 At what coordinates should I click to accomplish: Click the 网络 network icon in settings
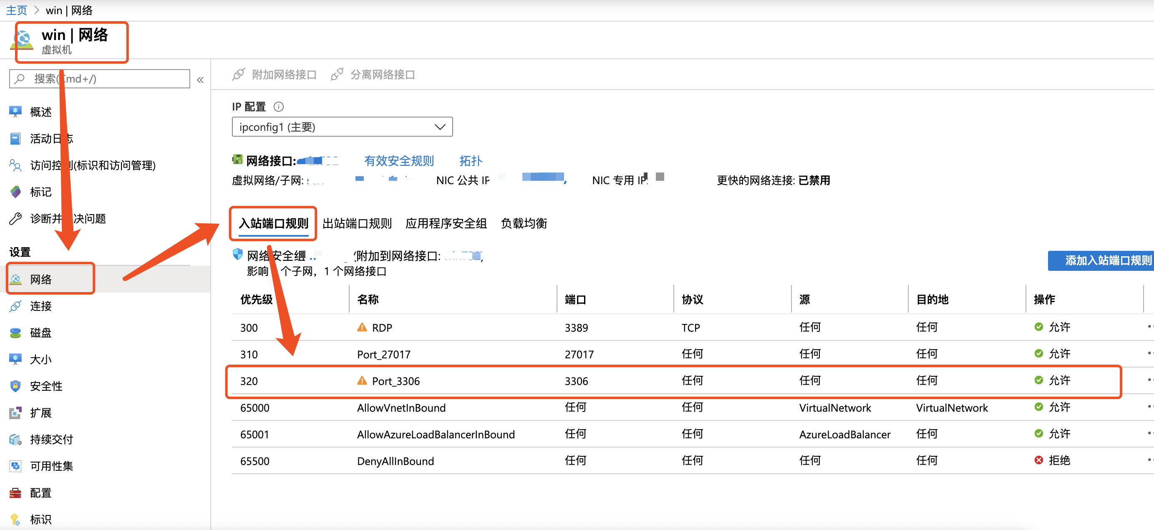point(15,279)
